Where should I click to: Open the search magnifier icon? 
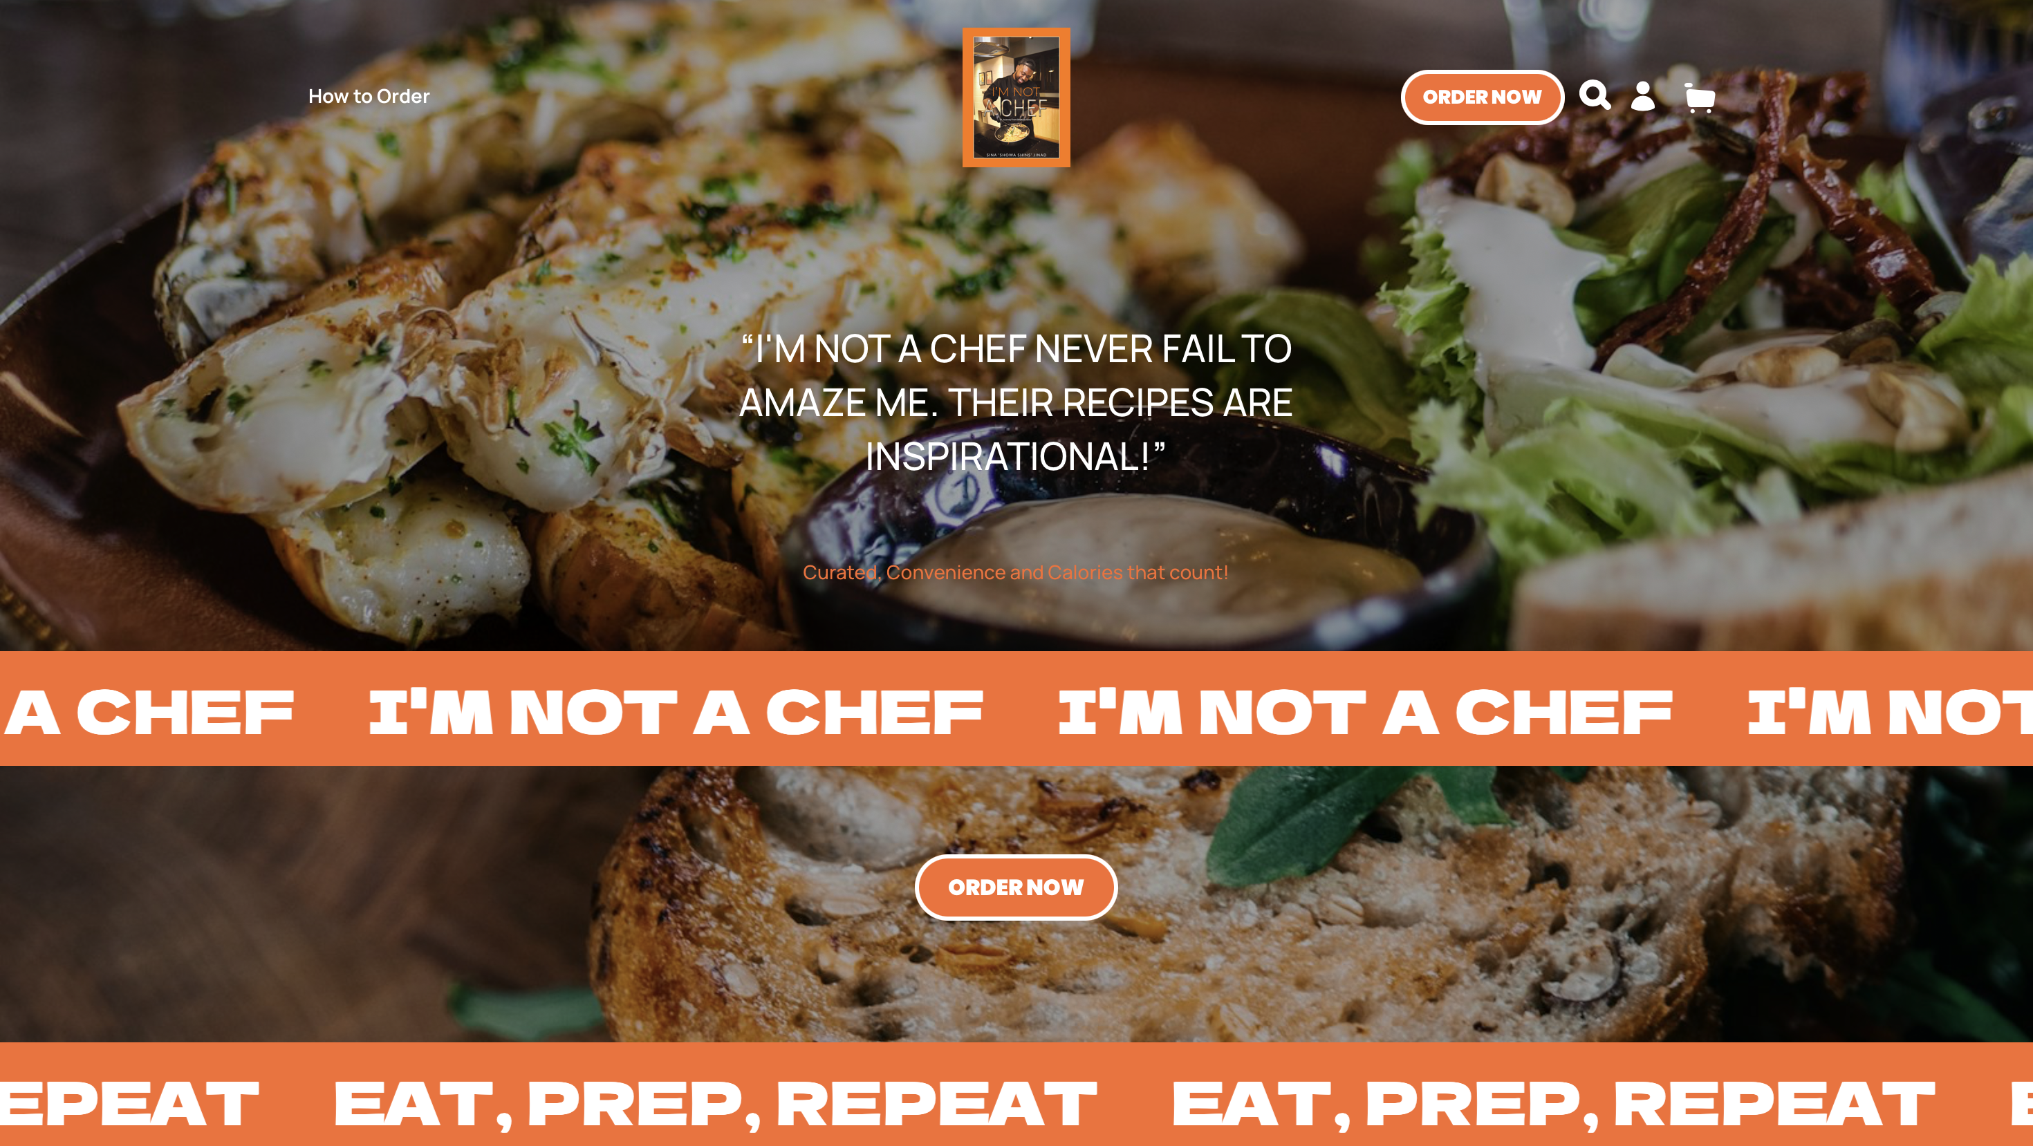coord(1594,95)
